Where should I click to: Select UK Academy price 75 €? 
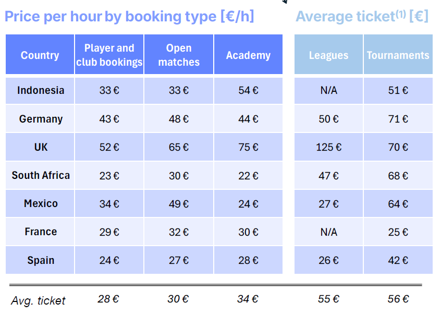(248, 147)
